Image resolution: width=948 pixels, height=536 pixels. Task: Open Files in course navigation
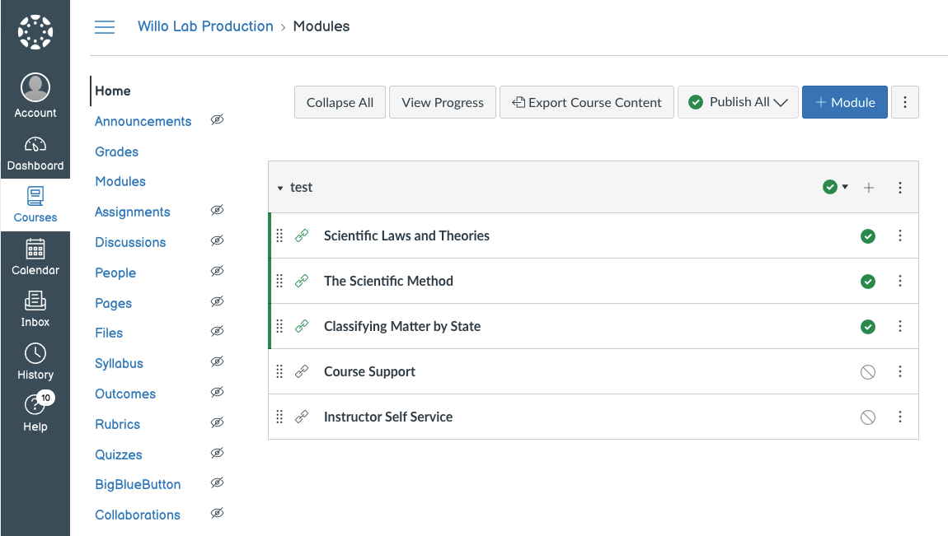109,333
